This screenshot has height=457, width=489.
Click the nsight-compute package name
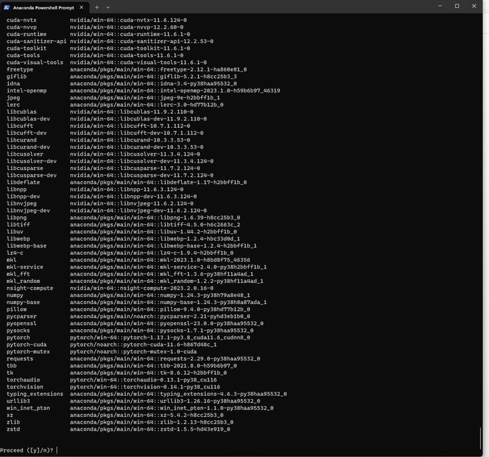pos(30,288)
